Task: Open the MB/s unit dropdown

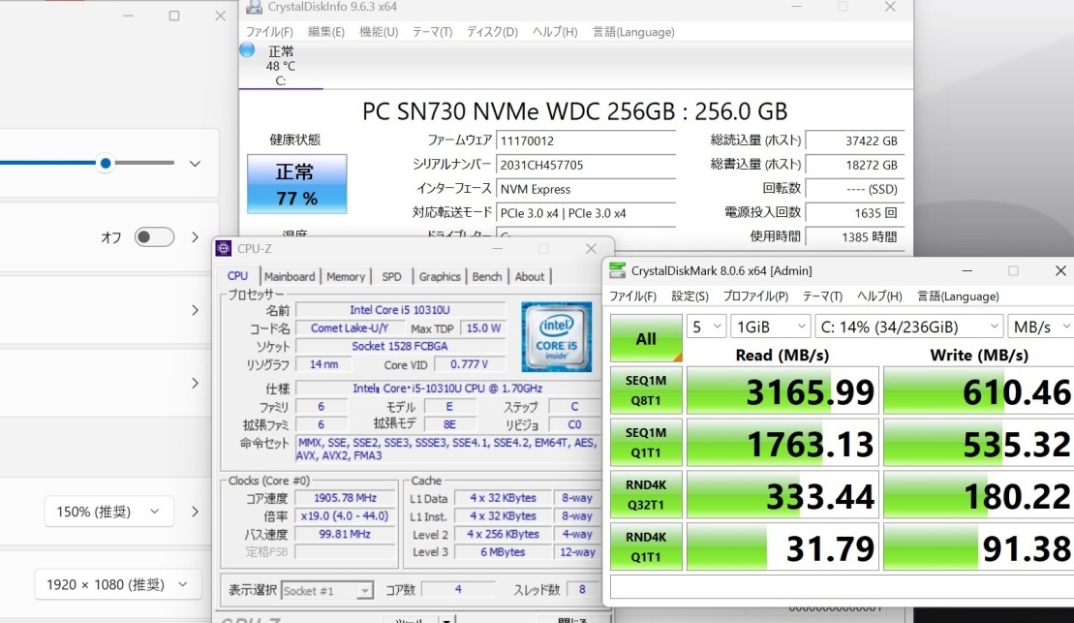Action: point(1041,327)
